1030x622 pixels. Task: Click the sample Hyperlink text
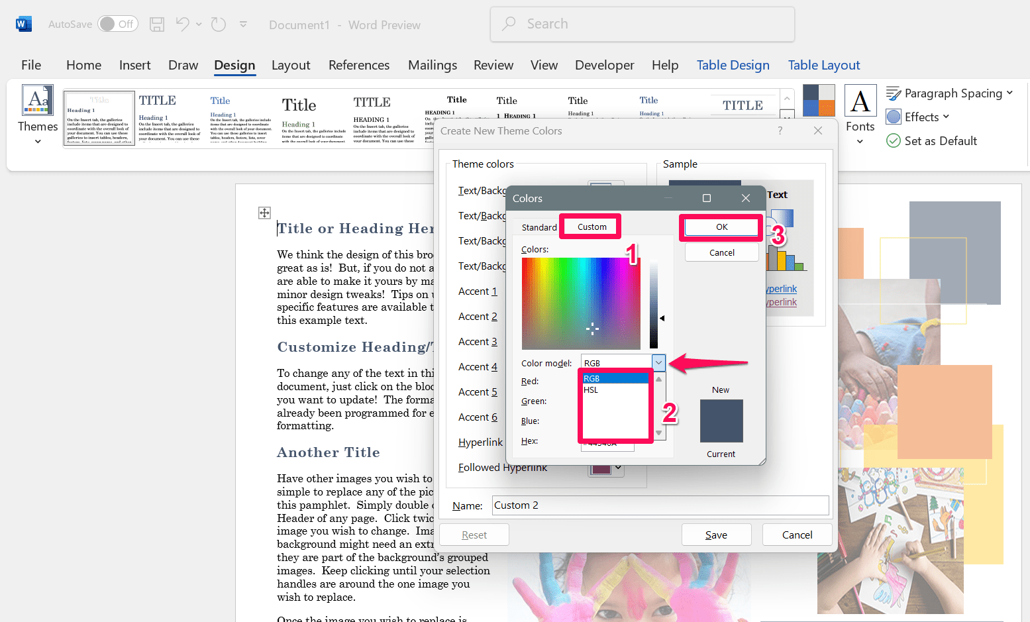(782, 289)
